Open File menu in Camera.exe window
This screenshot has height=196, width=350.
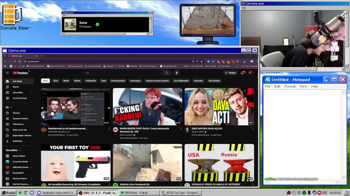[x=244, y=8]
